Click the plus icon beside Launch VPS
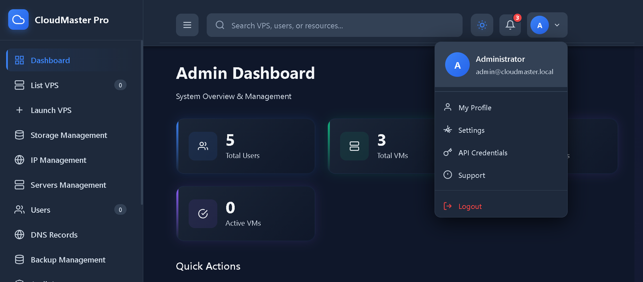The width and height of the screenshot is (643, 282). (x=20, y=110)
